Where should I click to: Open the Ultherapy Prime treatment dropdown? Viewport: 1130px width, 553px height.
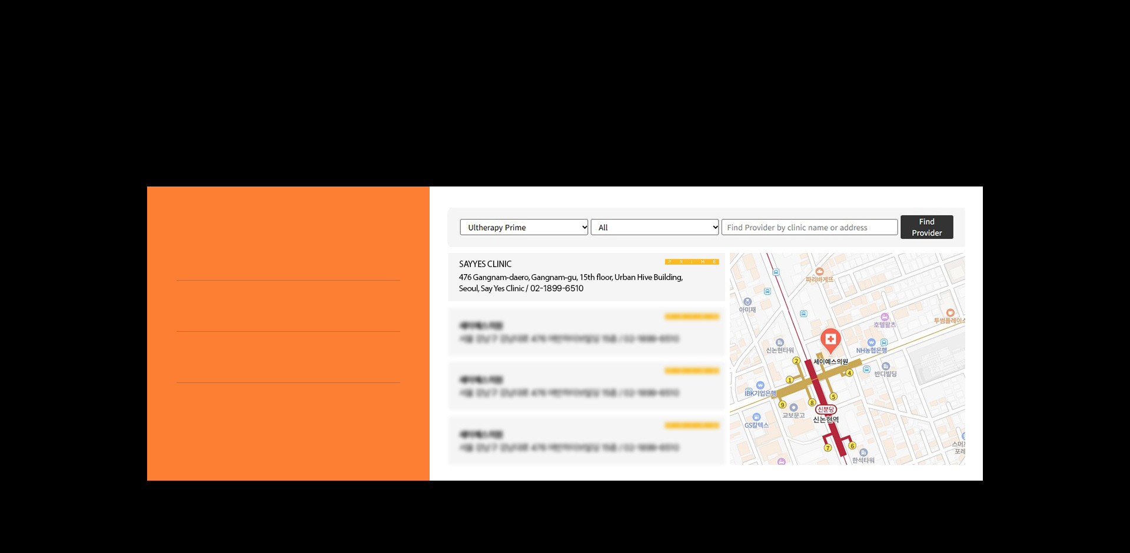coord(524,227)
